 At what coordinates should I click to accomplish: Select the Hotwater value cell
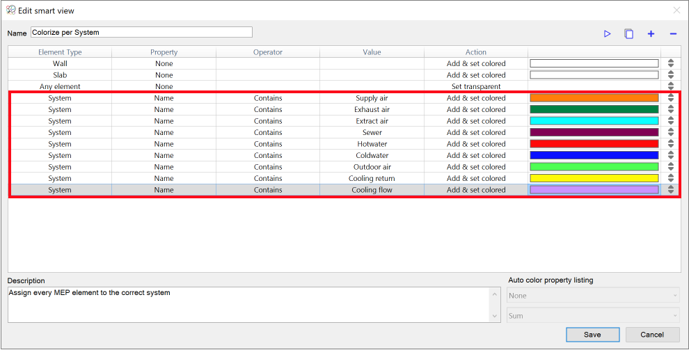pyautogui.click(x=372, y=143)
